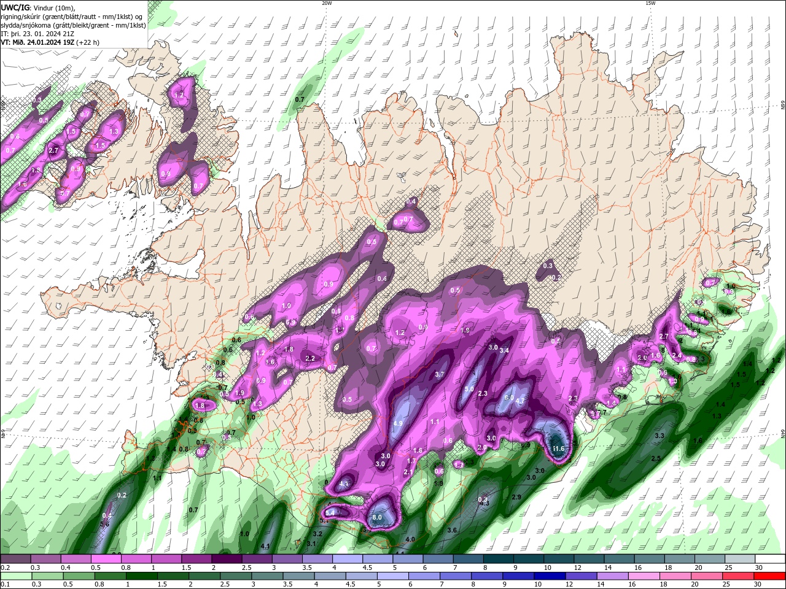Click the darkest green 1–1.5 rain legend swatch
The height and width of the screenshot is (589, 786).
pos(142,576)
